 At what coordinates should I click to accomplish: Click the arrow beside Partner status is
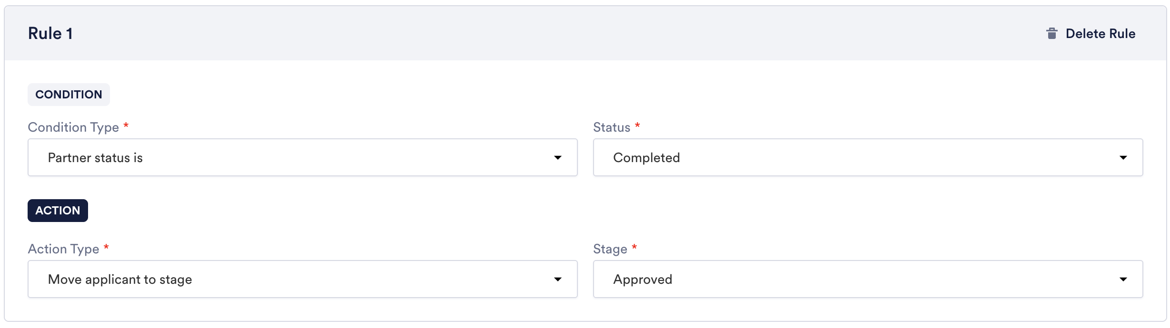click(x=557, y=158)
